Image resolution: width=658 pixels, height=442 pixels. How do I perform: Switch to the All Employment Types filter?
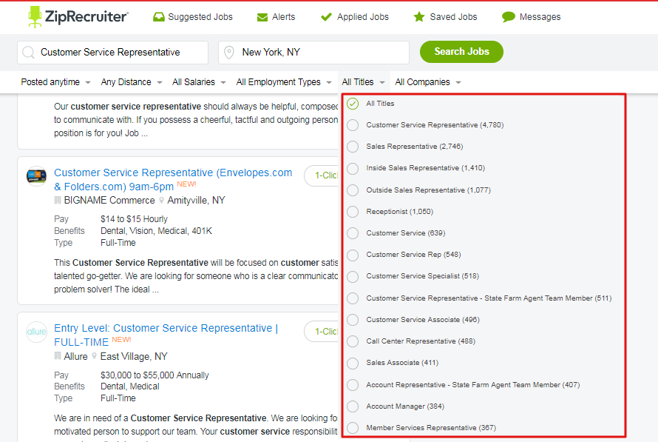[x=279, y=81]
